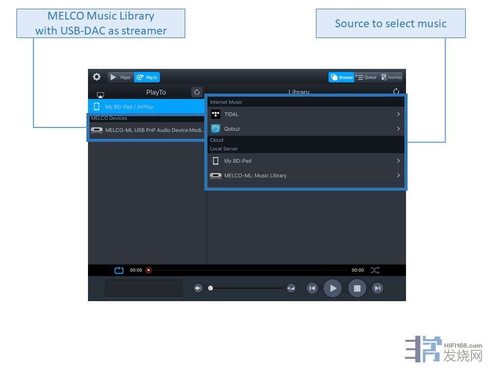Click the AirPlay icon beside PlayTo
The height and width of the screenshot is (370, 494).
point(100,95)
